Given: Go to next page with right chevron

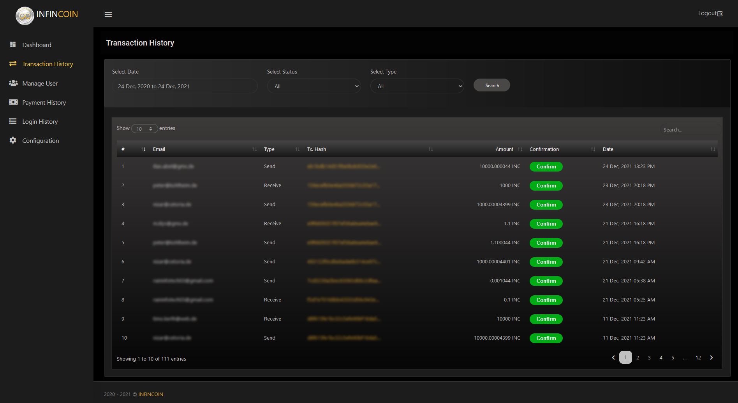Looking at the screenshot, I should coord(711,357).
